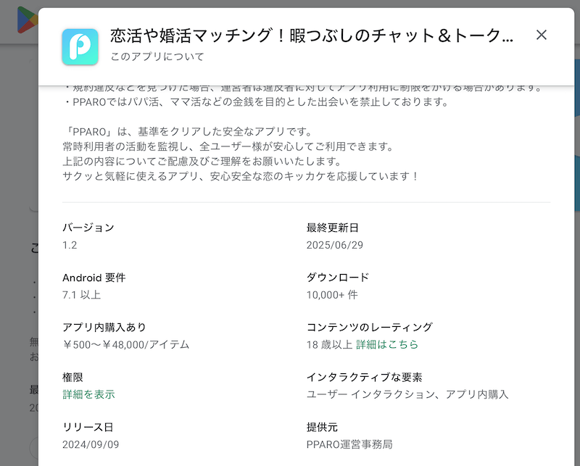Open 詳細を表示 permissions link
The width and height of the screenshot is (580, 466).
click(x=88, y=394)
